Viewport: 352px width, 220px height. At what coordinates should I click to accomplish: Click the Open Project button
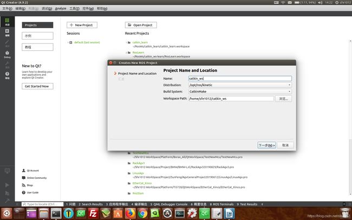coord(141,25)
